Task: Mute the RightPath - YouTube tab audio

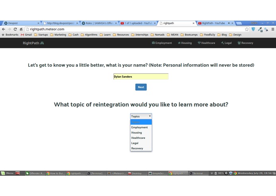Action: click(x=229, y=23)
